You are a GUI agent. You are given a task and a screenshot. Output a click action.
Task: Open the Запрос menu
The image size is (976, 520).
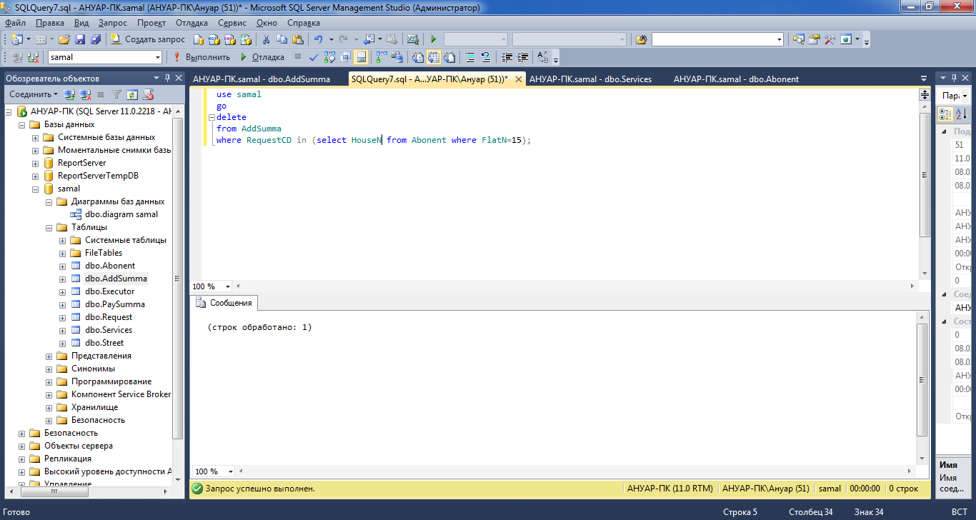click(x=112, y=23)
